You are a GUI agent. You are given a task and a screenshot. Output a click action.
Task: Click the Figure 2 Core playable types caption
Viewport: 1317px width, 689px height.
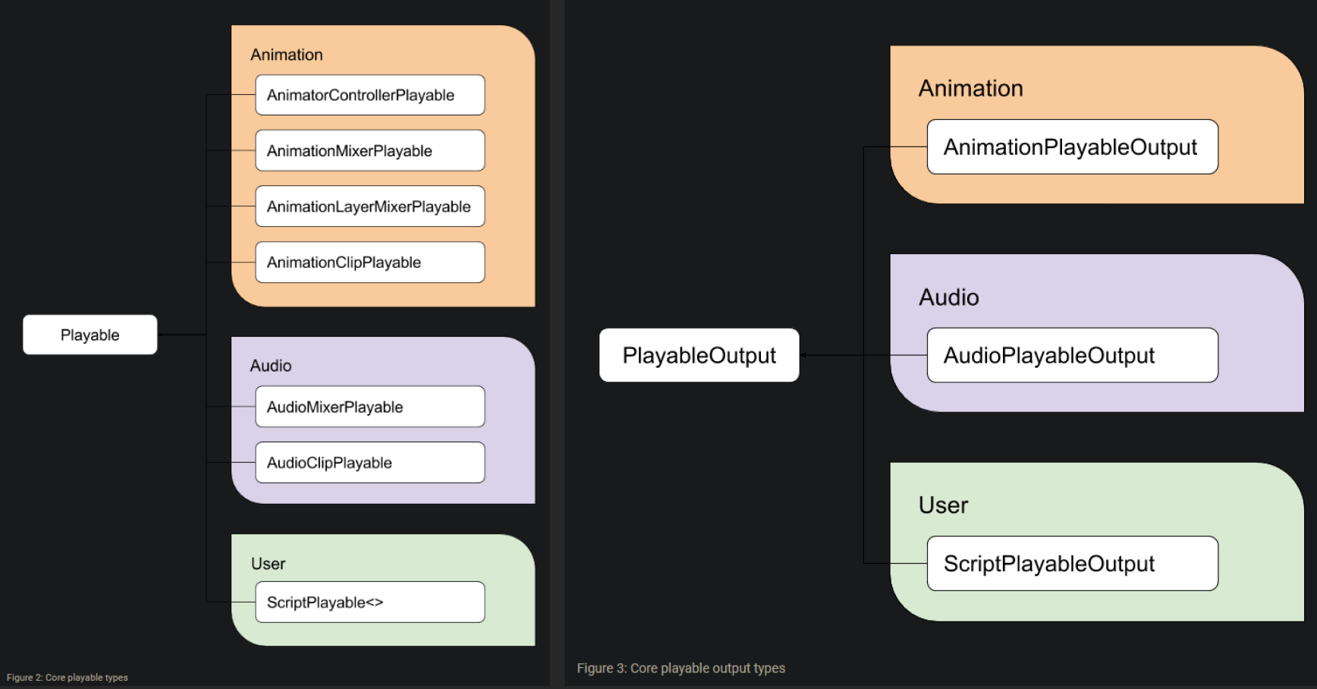click(x=68, y=678)
